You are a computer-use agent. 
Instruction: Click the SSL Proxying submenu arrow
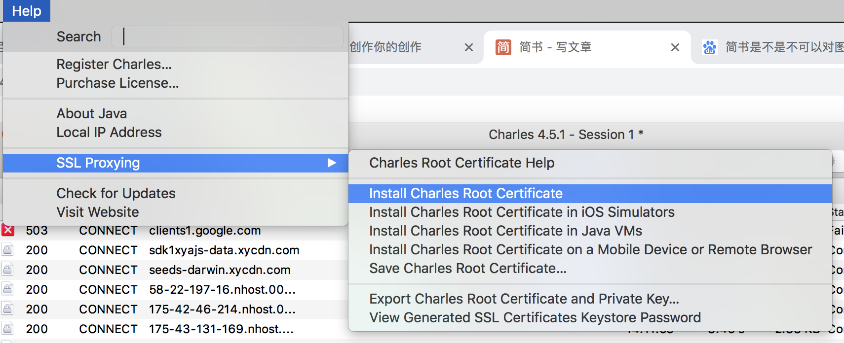(332, 163)
